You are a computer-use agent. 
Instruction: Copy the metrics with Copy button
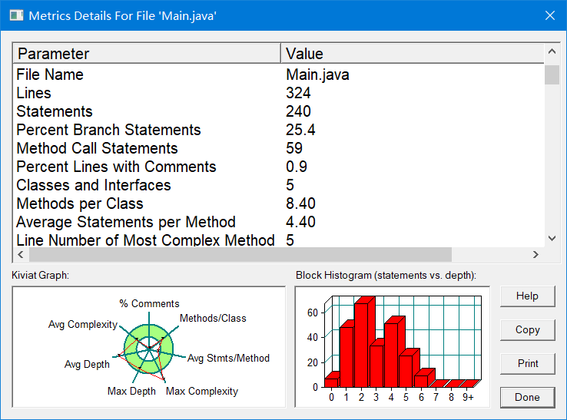coord(527,329)
